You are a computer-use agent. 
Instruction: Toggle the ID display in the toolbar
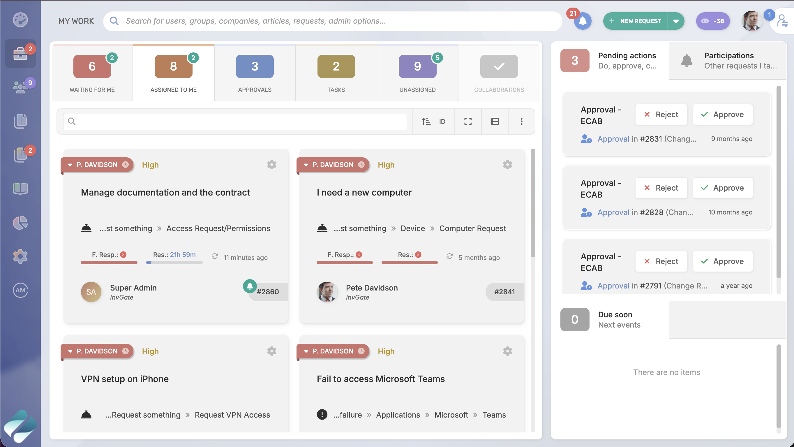click(x=442, y=121)
